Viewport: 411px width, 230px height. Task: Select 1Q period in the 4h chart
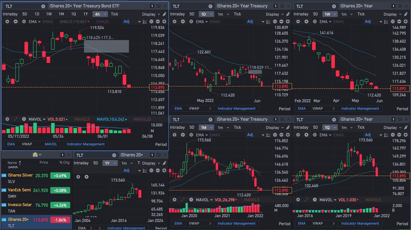pyautogui.click(x=74, y=14)
